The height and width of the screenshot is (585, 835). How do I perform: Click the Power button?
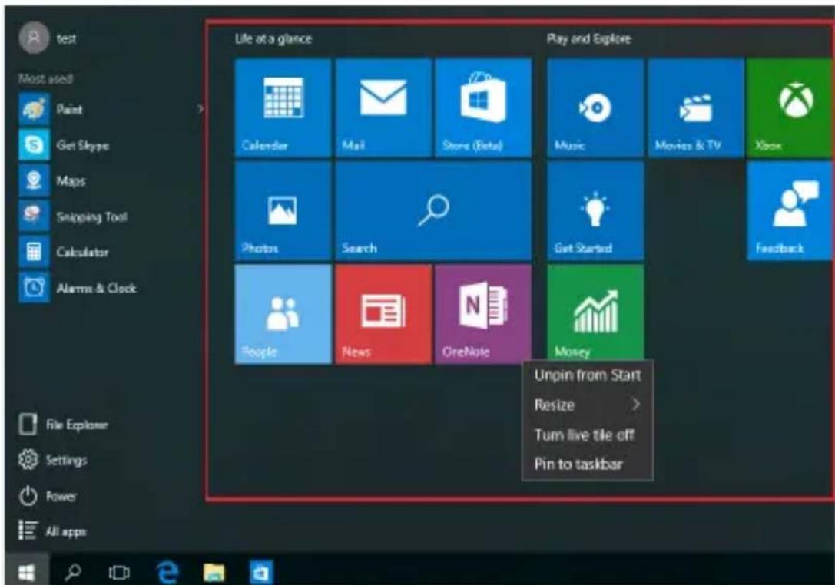(48, 496)
